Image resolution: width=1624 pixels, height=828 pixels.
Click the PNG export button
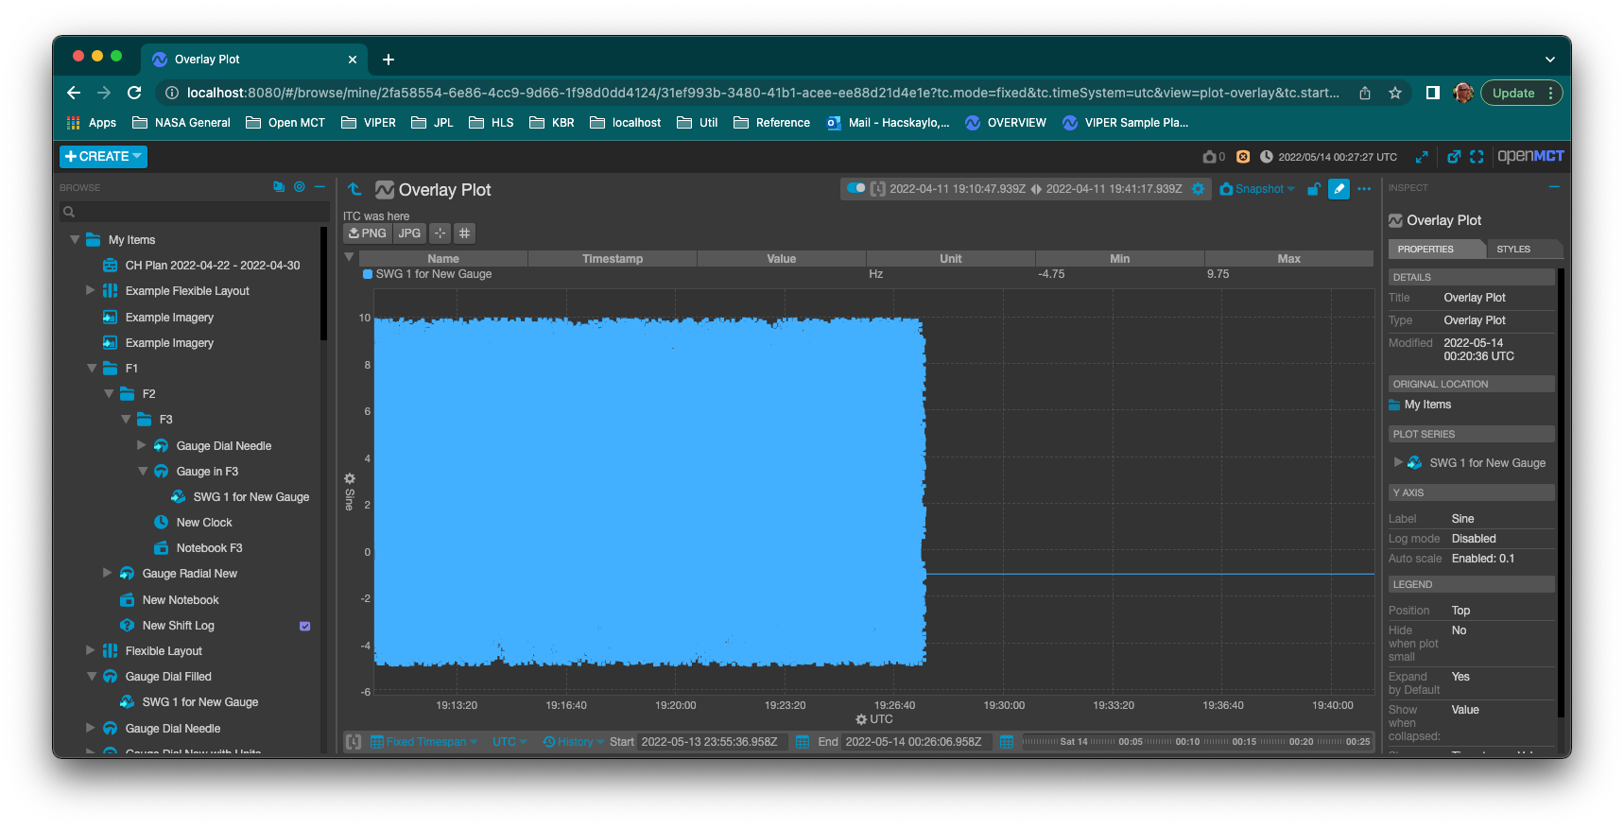[367, 233]
